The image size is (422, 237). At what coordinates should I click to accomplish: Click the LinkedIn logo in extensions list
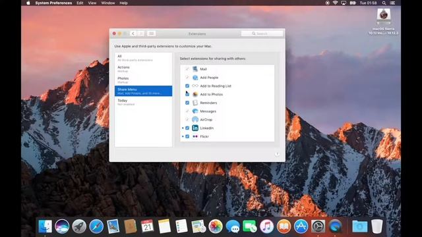tap(195, 128)
